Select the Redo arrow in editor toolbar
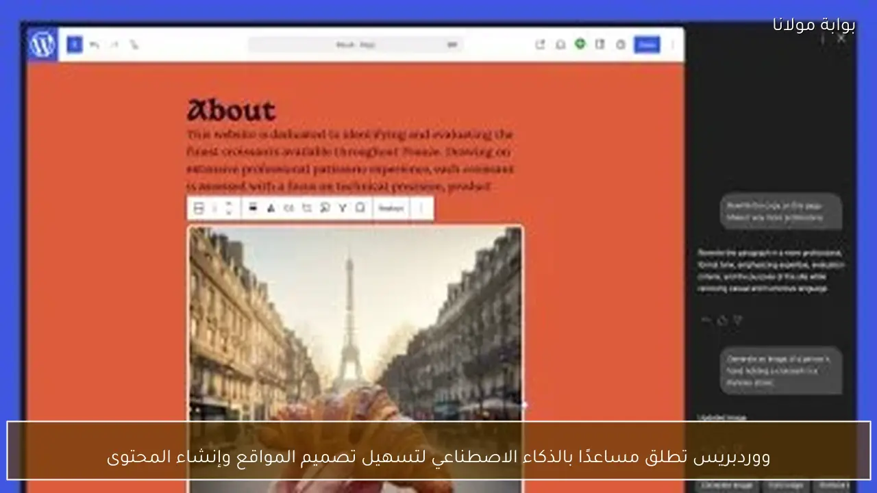 click(x=114, y=45)
